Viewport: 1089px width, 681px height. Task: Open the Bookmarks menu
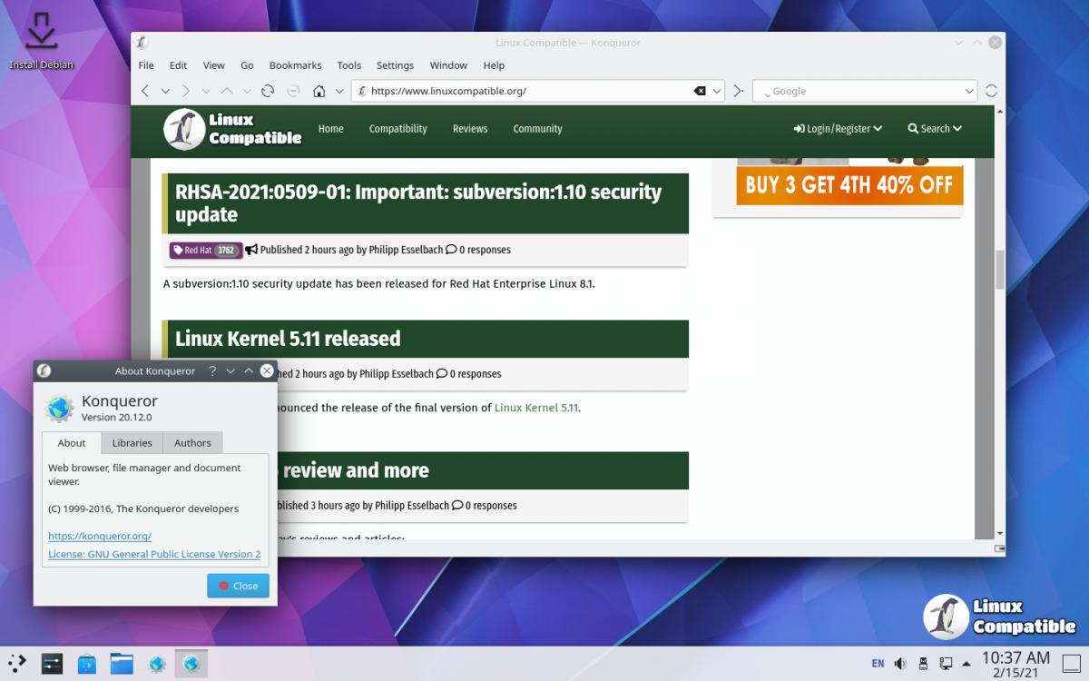pyautogui.click(x=295, y=65)
